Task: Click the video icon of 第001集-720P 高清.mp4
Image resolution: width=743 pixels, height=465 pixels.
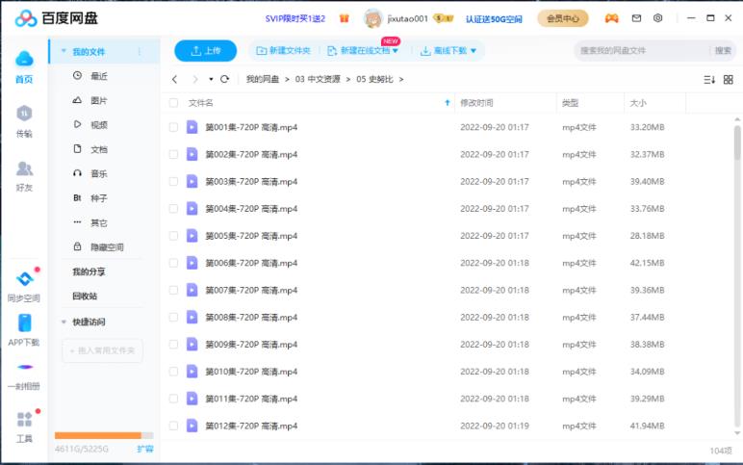Action: 192,127
